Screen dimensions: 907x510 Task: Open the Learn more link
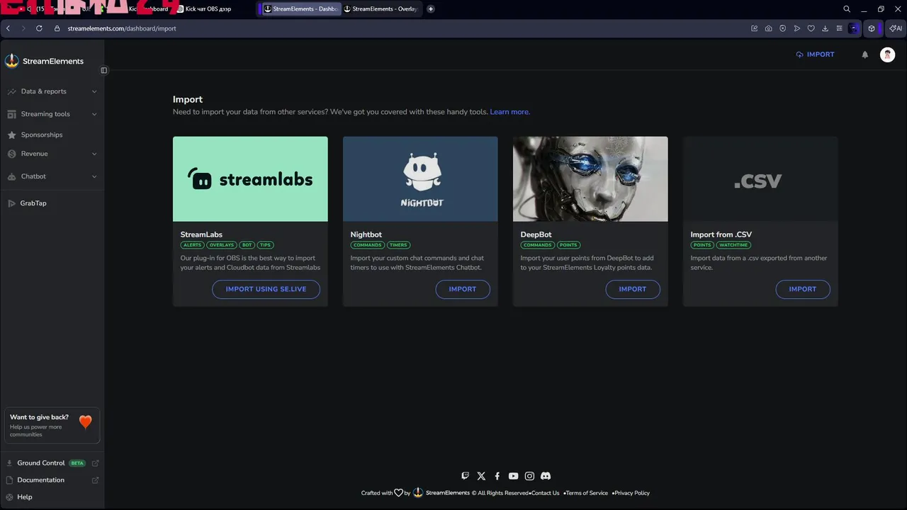509,112
